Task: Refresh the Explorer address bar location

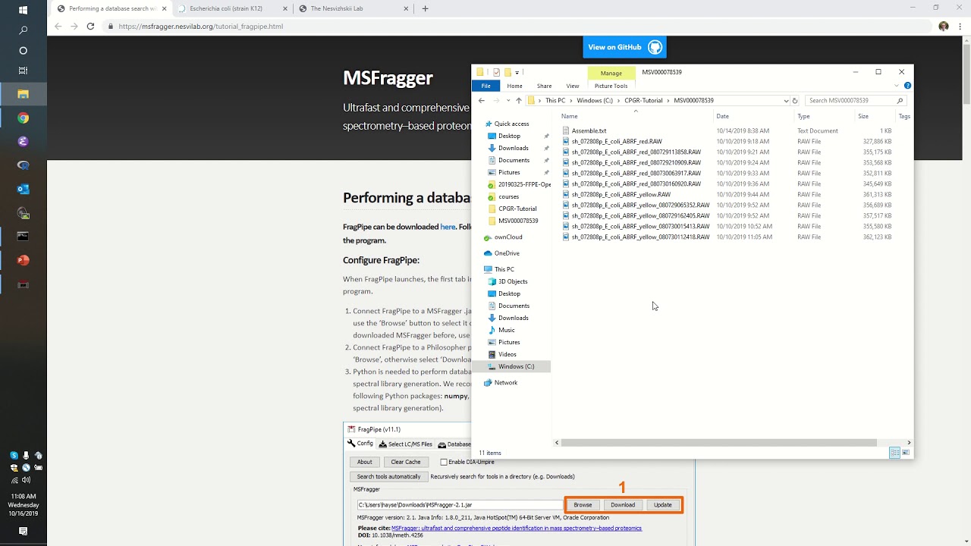Action: [795, 100]
